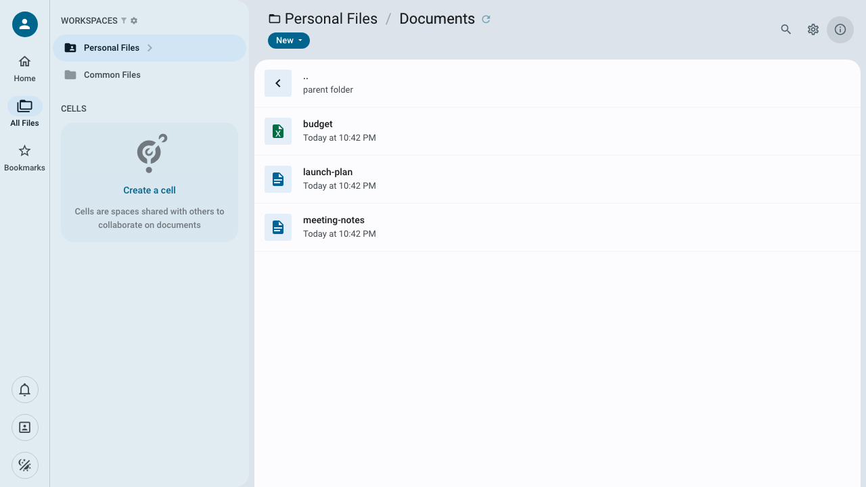Select the budget file name
The width and height of the screenshot is (866, 487).
(318, 124)
